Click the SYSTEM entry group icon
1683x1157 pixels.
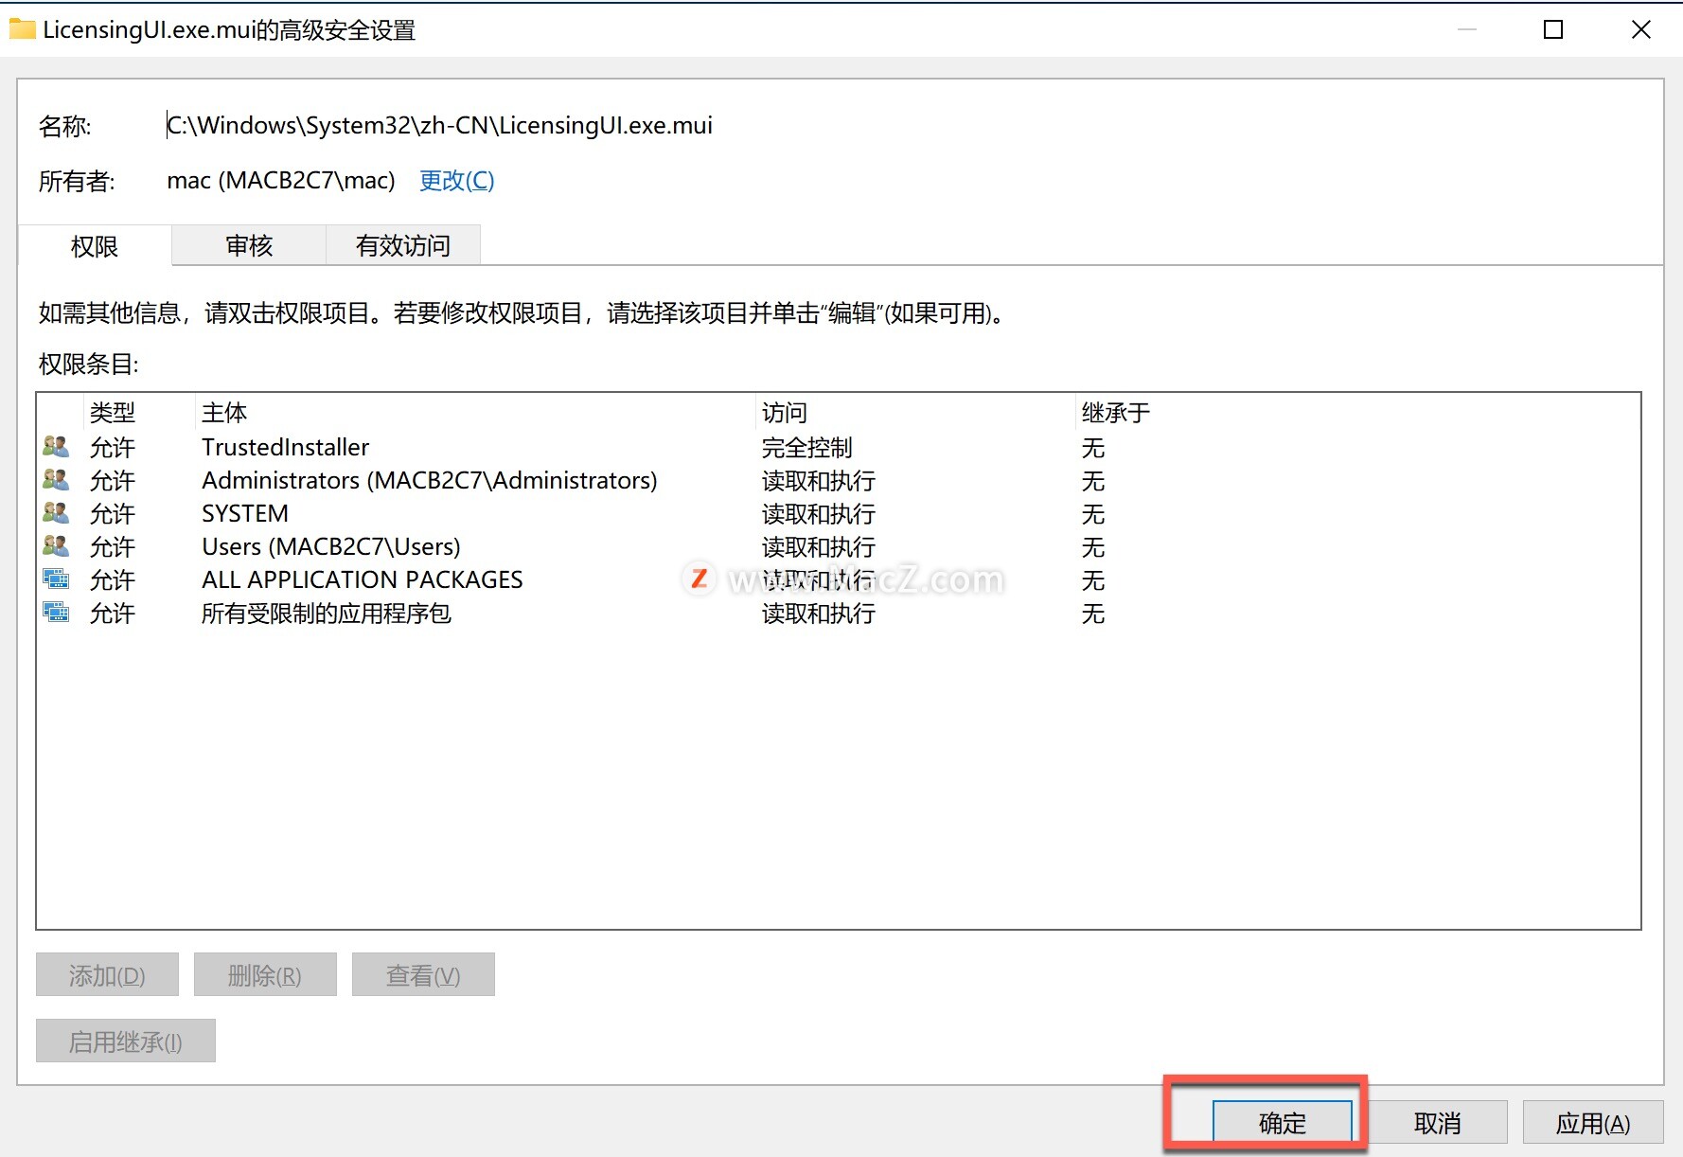pos(56,512)
